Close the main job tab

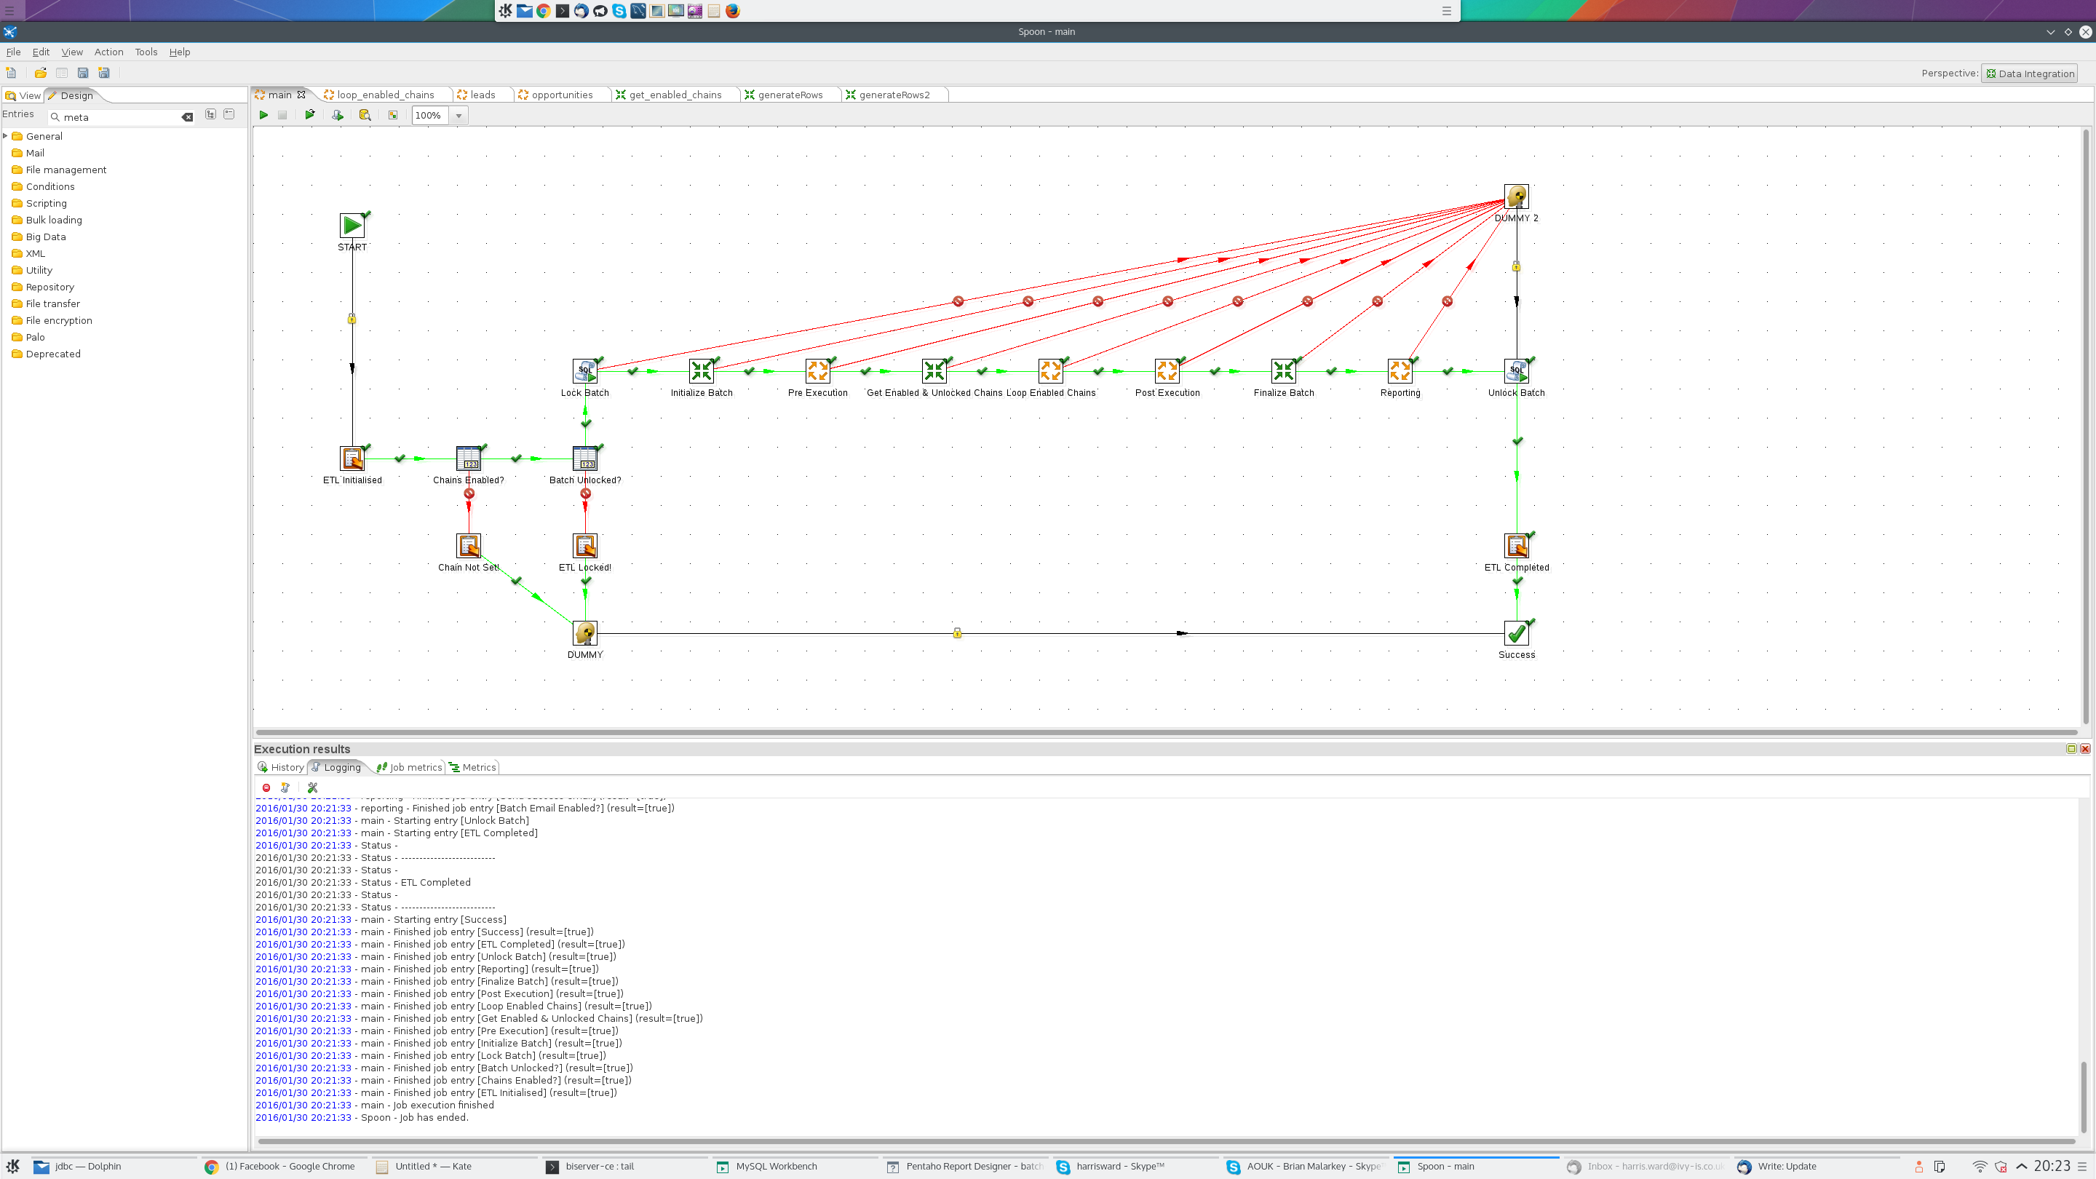(301, 95)
